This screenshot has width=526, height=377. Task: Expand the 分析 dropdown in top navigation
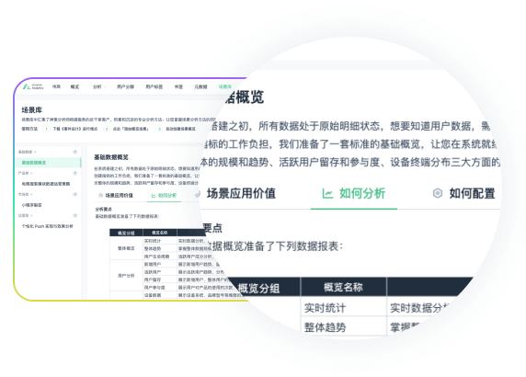(x=99, y=86)
